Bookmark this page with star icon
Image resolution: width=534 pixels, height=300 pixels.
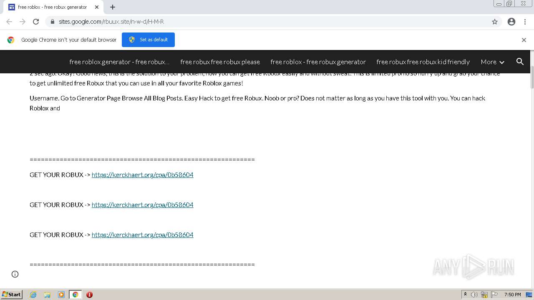(495, 22)
